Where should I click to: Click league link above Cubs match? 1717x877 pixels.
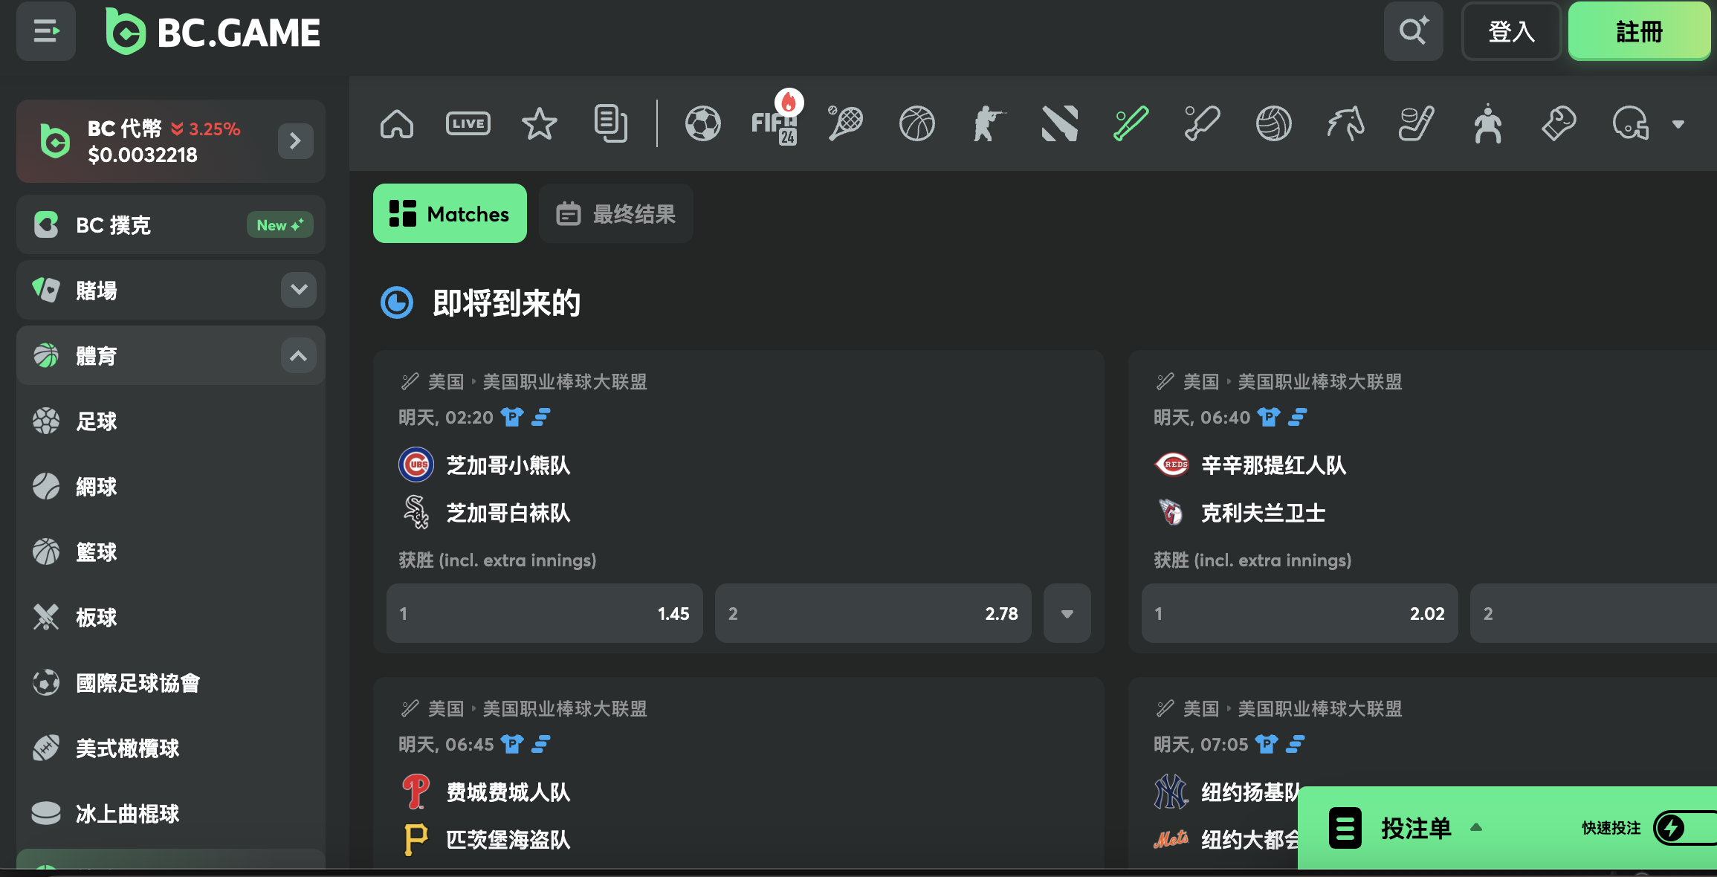pyautogui.click(x=565, y=381)
